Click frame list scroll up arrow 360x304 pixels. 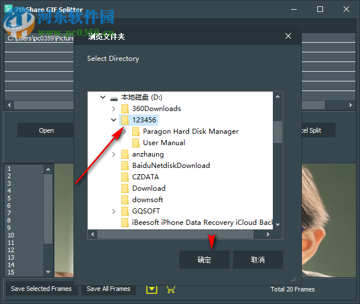(48, 170)
